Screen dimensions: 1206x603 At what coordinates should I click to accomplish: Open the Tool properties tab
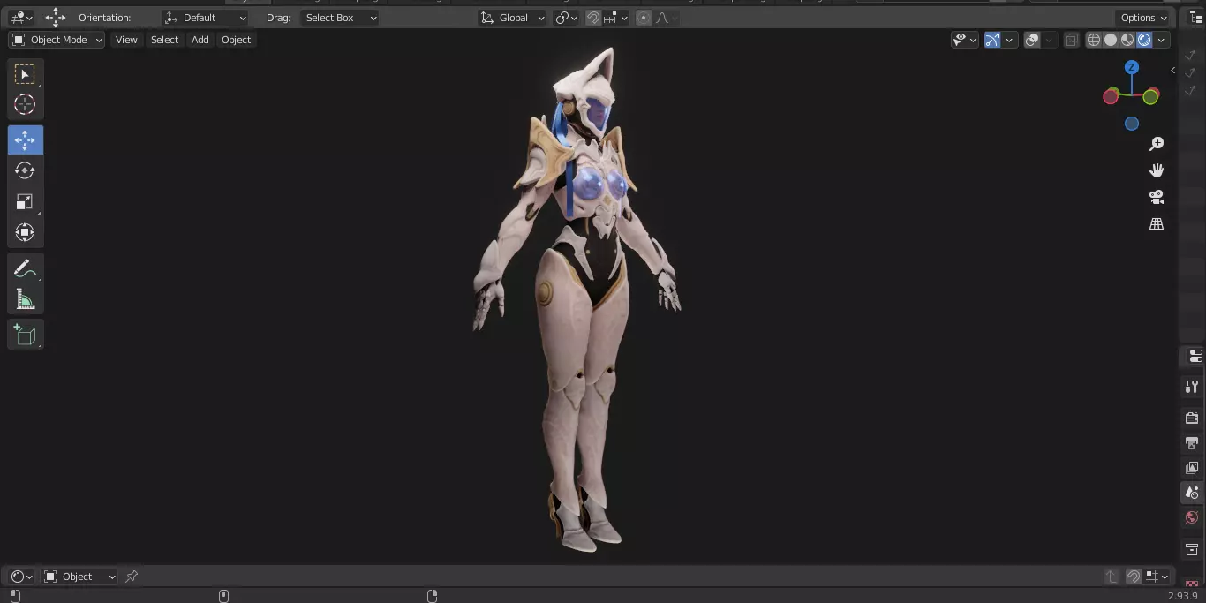click(x=1192, y=387)
